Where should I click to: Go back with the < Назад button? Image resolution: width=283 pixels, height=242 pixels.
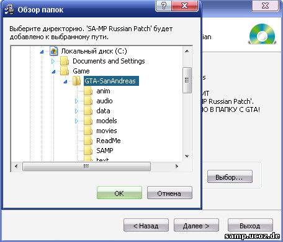pyautogui.click(x=146, y=225)
